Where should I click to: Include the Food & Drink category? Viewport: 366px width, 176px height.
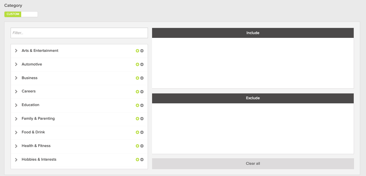137,132
